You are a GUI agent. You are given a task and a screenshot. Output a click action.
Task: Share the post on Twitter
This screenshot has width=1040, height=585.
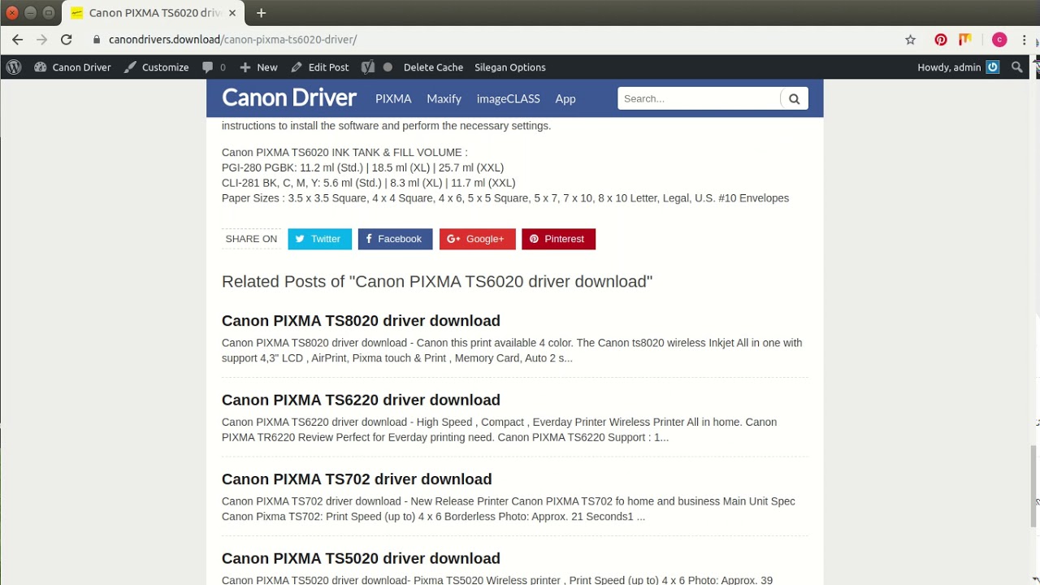click(319, 239)
